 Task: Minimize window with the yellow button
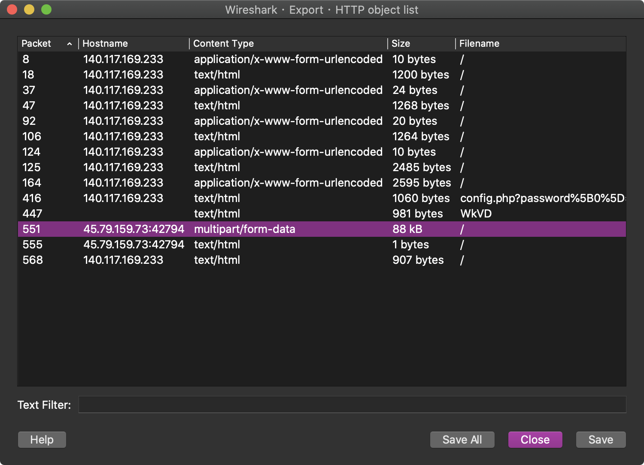[x=29, y=9]
